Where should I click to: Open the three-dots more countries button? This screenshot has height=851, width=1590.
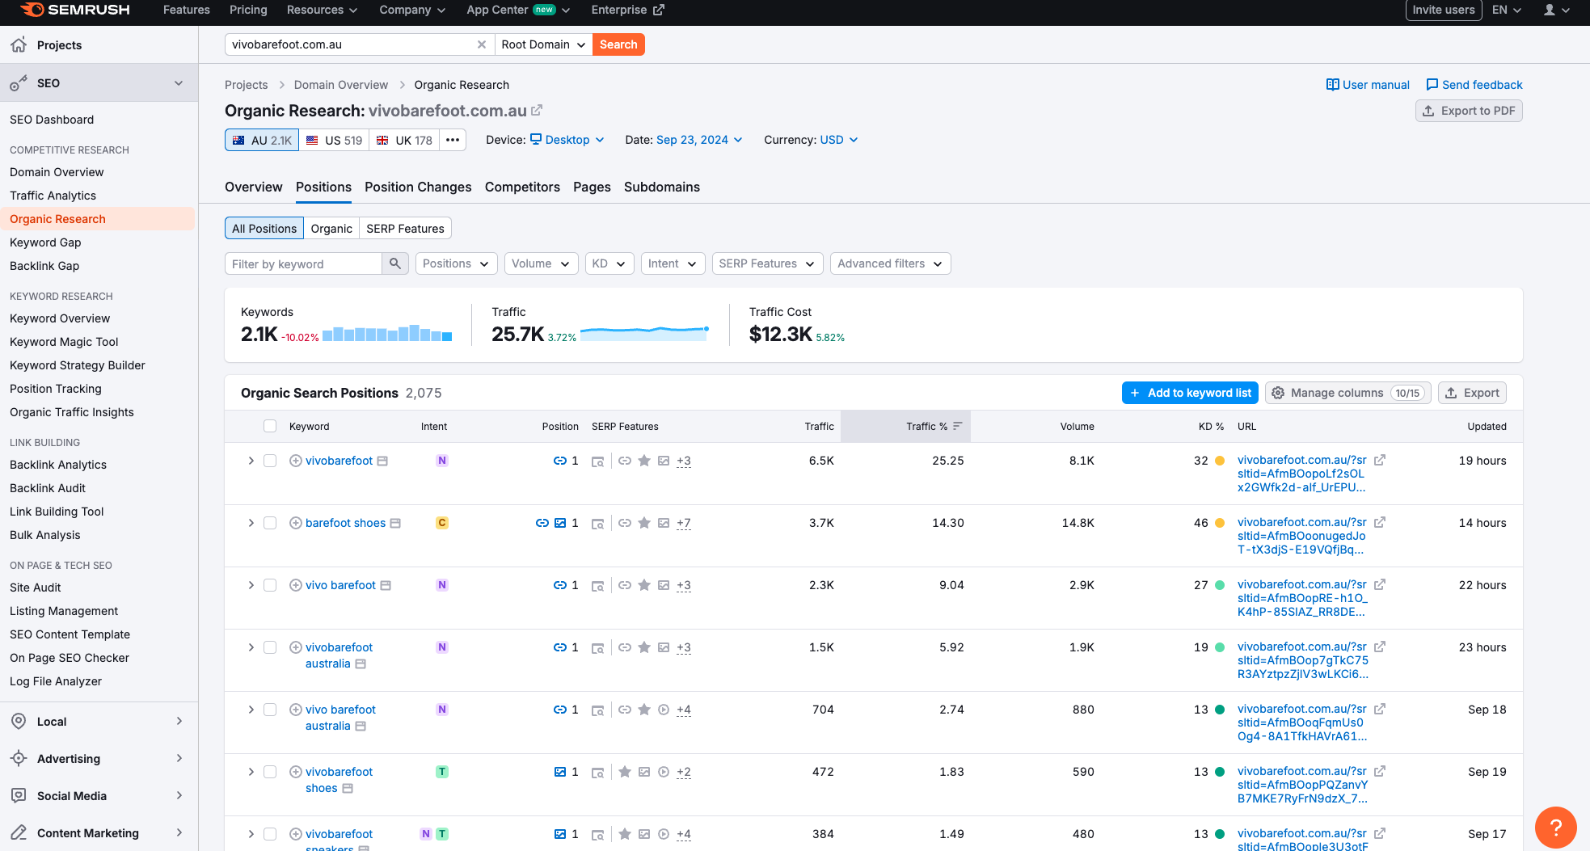click(x=453, y=140)
